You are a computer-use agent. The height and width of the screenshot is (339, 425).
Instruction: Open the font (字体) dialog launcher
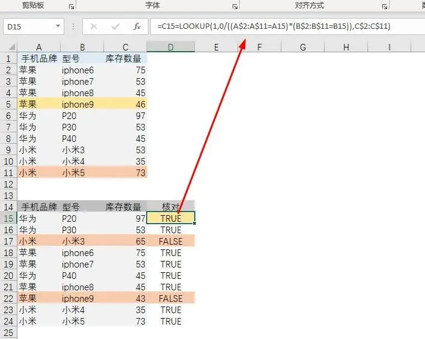(235, 7)
